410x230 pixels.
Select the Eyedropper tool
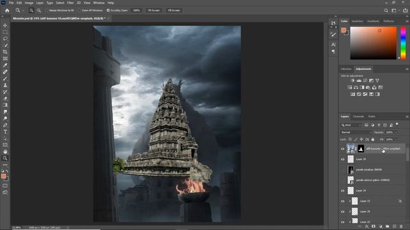tap(5, 65)
